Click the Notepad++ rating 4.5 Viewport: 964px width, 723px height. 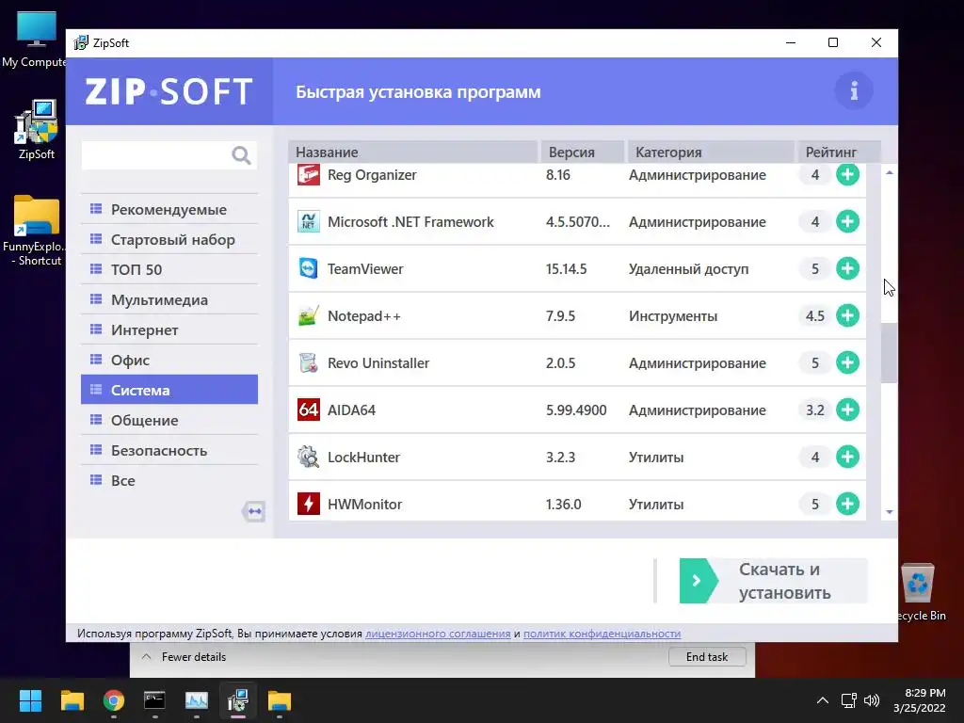click(814, 316)
